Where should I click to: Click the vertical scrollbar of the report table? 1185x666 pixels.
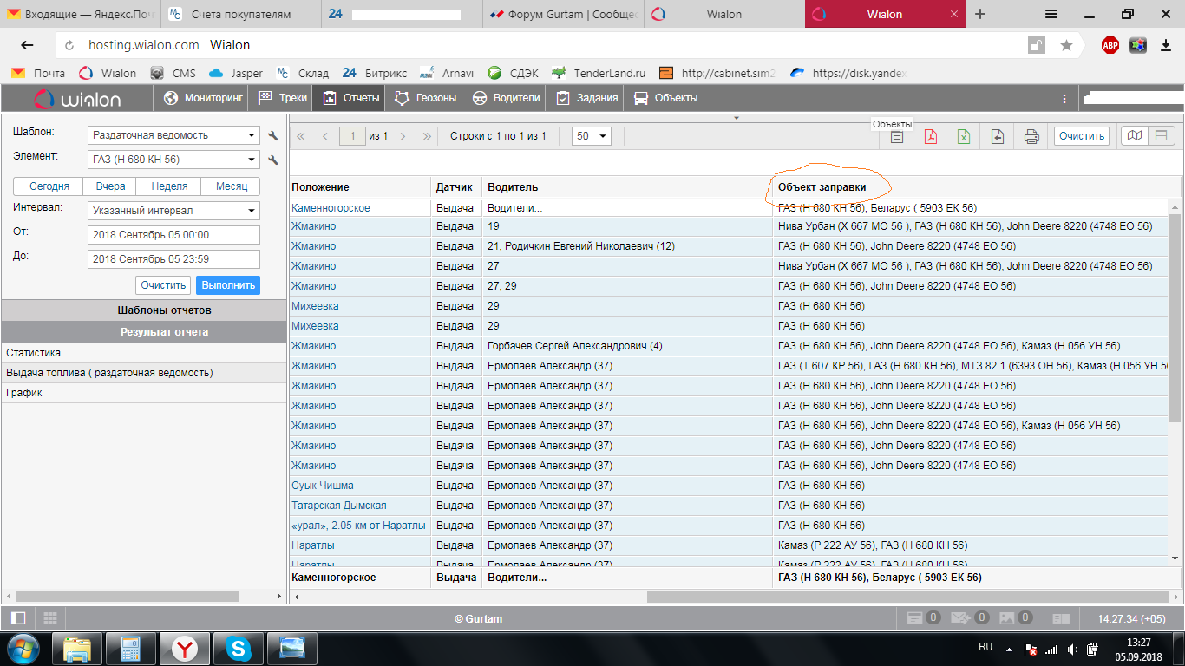(x=1175, y=347)
